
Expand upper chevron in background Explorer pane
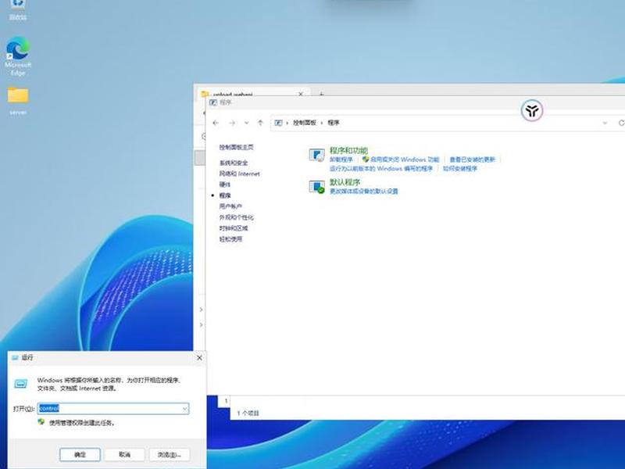pos(201,310)
